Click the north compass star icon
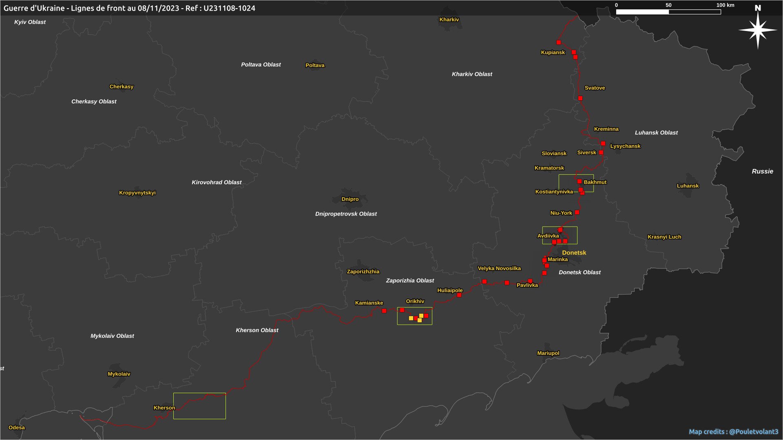This screenshot has width=783, height=440. (758, 30)
